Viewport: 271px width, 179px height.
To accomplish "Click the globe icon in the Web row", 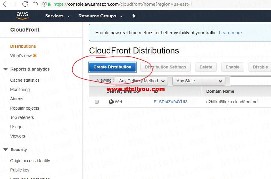I will coord(111,102).
